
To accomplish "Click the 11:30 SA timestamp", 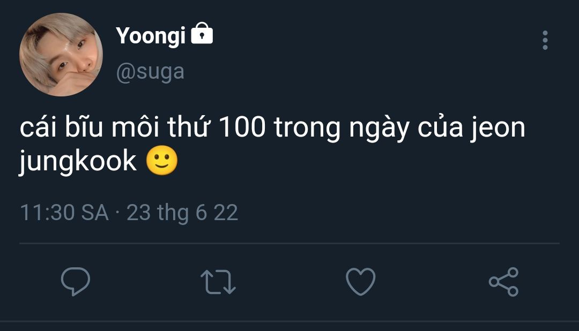I will (64, 213).
